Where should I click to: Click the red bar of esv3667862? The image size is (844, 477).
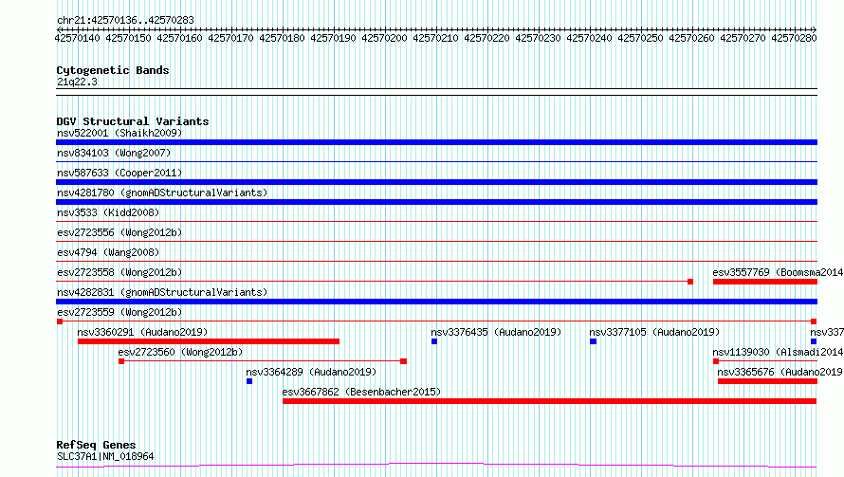(550, 401)
